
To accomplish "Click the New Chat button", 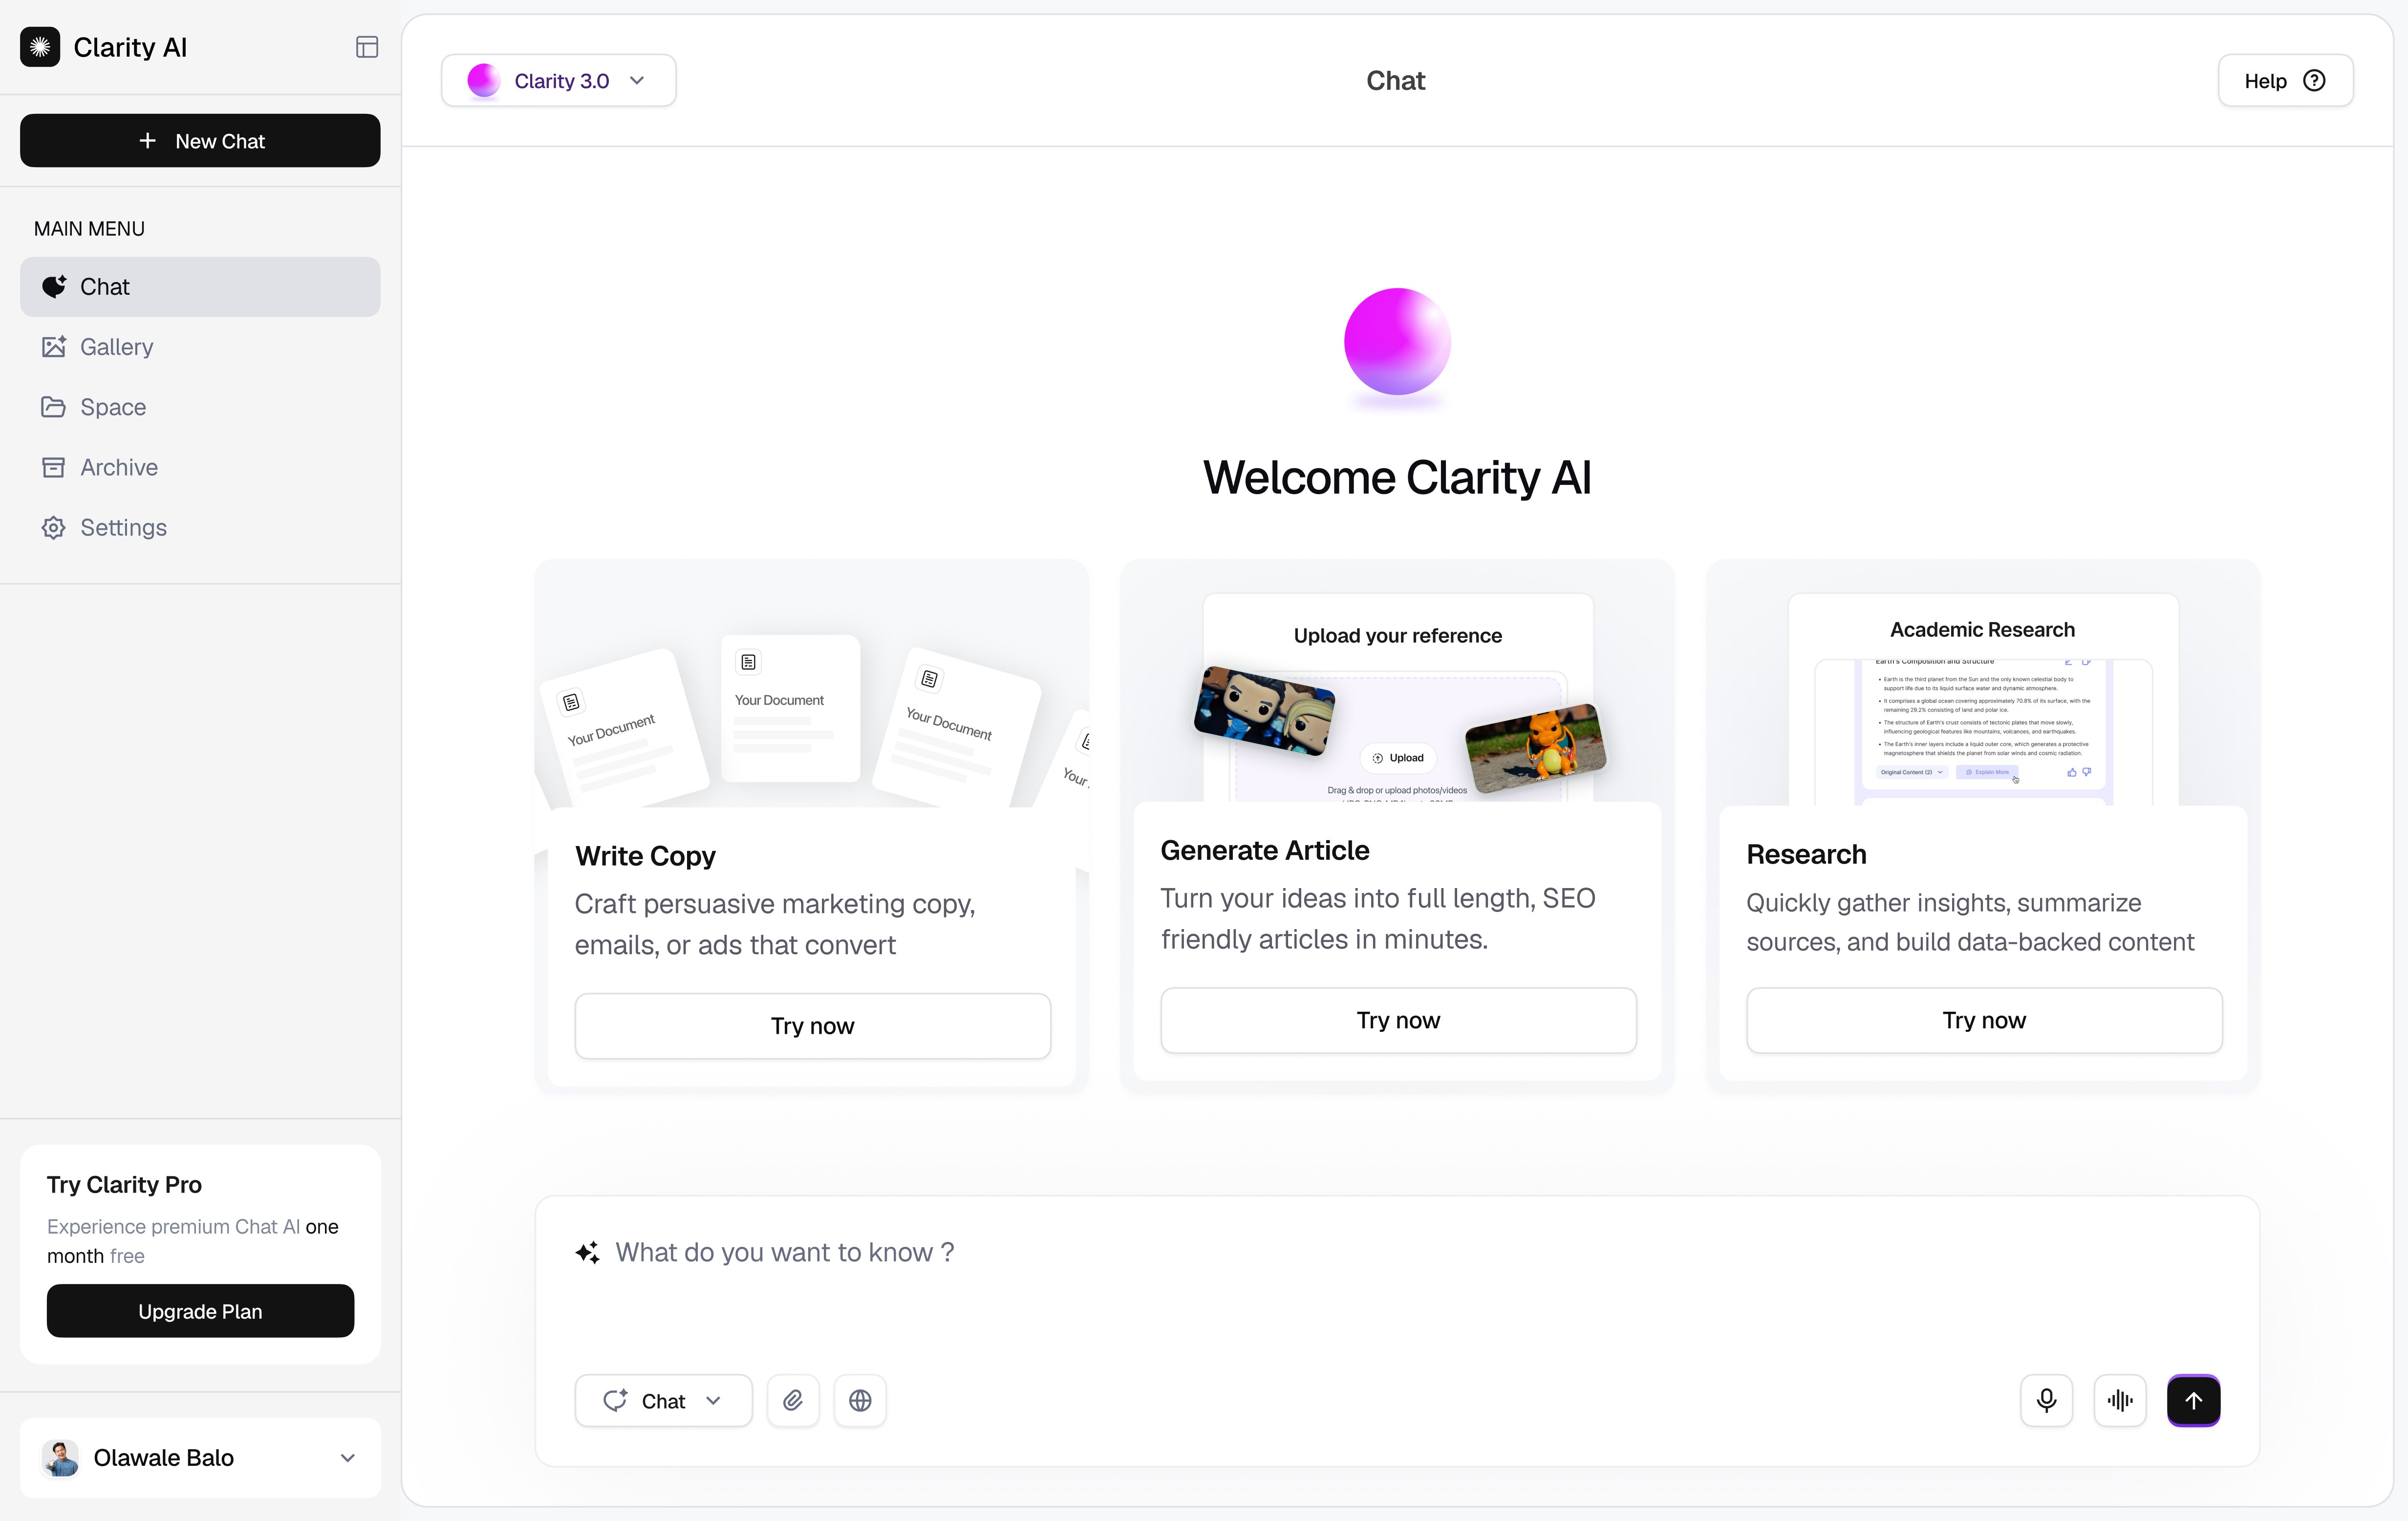I will 200,141.
